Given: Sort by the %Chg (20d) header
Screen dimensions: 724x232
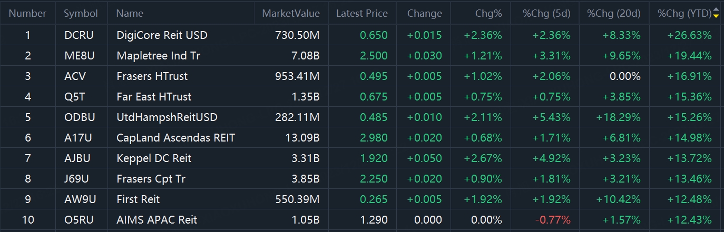Looking at the screenshot, I should click(613, 13).
